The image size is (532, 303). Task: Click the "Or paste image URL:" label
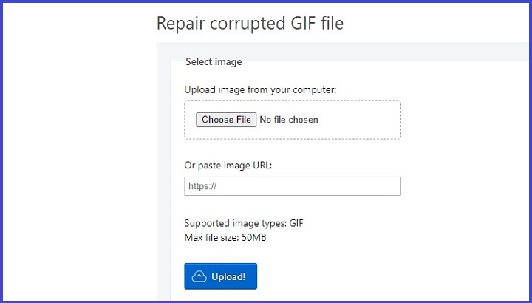point(228,166)
